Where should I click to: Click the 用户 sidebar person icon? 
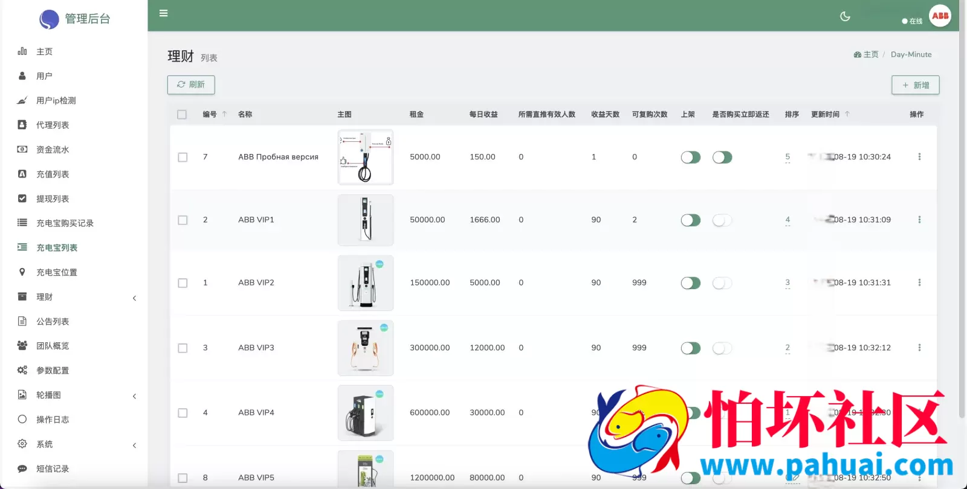coord(22,76)
